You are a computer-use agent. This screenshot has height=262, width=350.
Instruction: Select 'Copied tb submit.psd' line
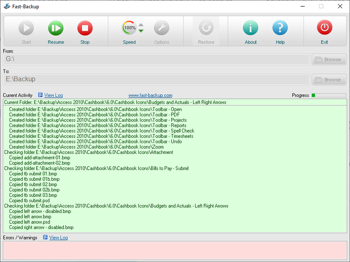pos(29,201)
